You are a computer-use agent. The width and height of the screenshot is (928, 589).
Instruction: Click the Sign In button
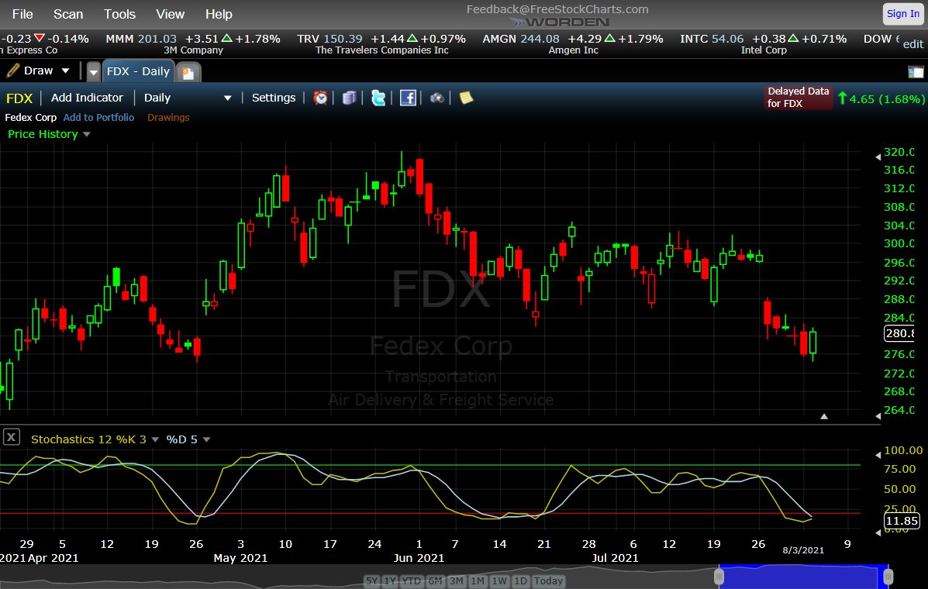click(x=902, y=14)
